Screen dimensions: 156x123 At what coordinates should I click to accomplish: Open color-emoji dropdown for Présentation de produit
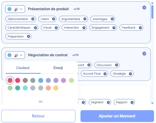[15, 9]
